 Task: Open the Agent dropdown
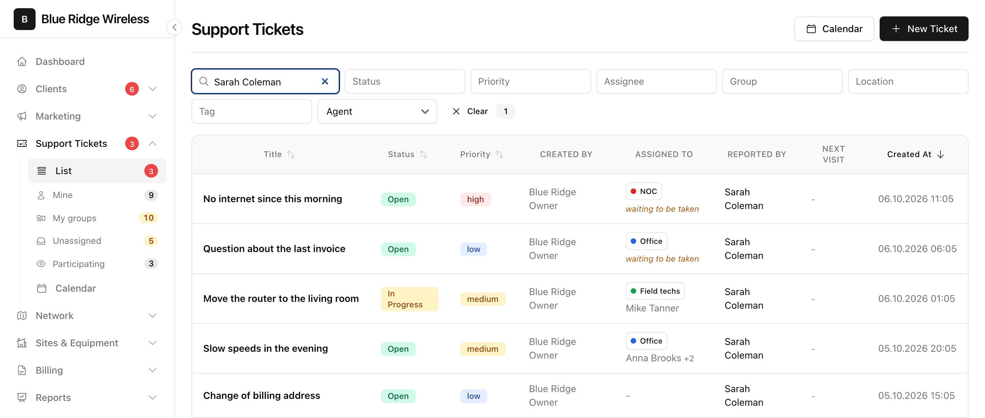377,111
